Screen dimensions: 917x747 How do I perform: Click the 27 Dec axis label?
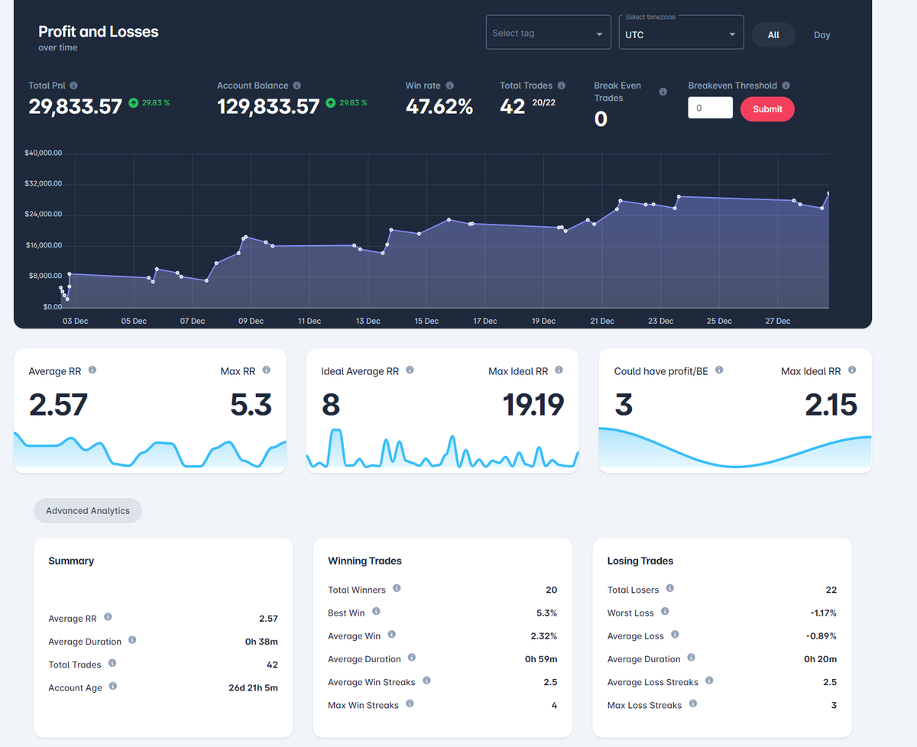click(x=778, y=321)
